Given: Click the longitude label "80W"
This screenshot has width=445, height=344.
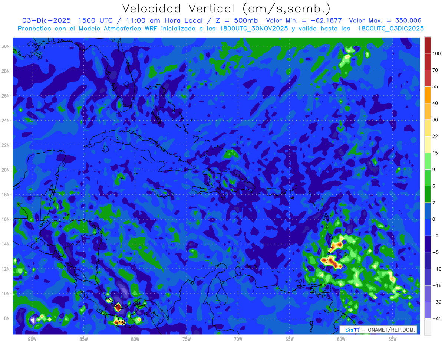Looking at the screenshot, I should click(135, 339).
